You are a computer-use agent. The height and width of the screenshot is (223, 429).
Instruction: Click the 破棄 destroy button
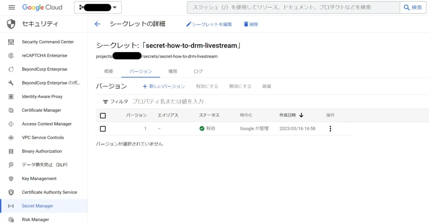(x=267, y=86)
